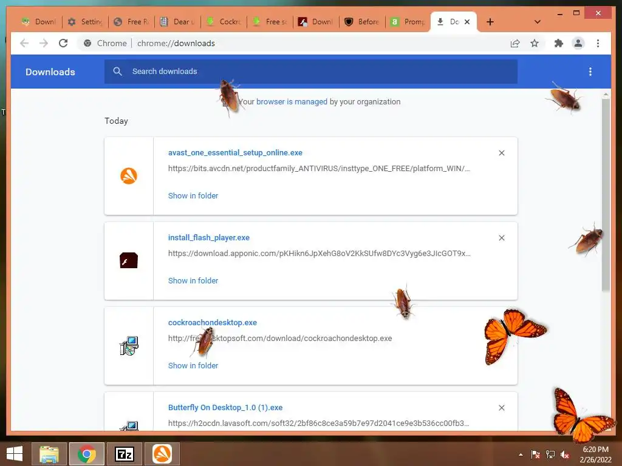This screenshot has width=622, height=466.
Task: Share this page icon in address bar
Action: 515,43
